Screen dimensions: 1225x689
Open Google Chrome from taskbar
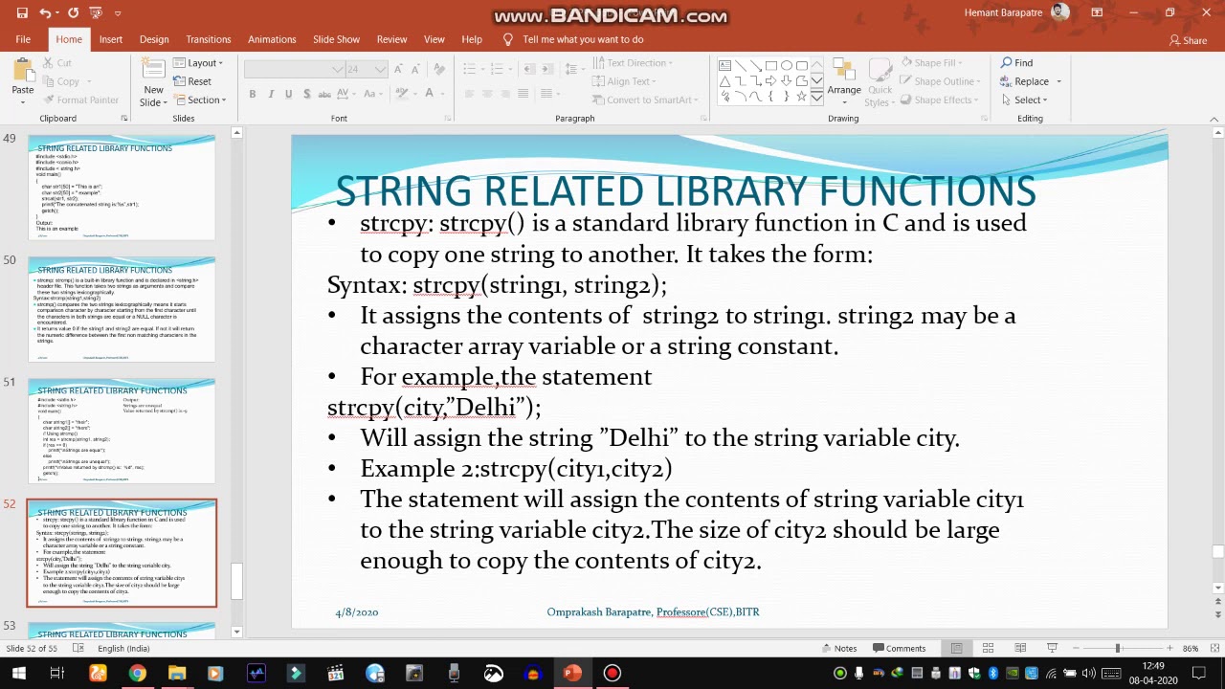click(137, 673)
